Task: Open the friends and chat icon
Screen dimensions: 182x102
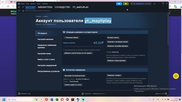Action: click(166, 93)
